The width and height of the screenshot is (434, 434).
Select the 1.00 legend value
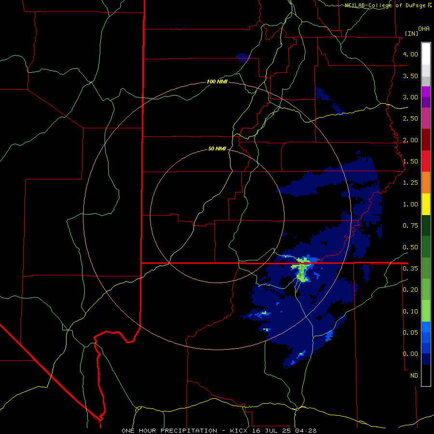(410, 204)
